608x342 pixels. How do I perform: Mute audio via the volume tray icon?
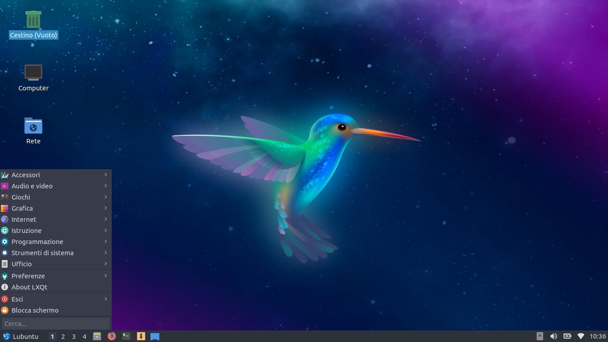click(x=553, y=336)
